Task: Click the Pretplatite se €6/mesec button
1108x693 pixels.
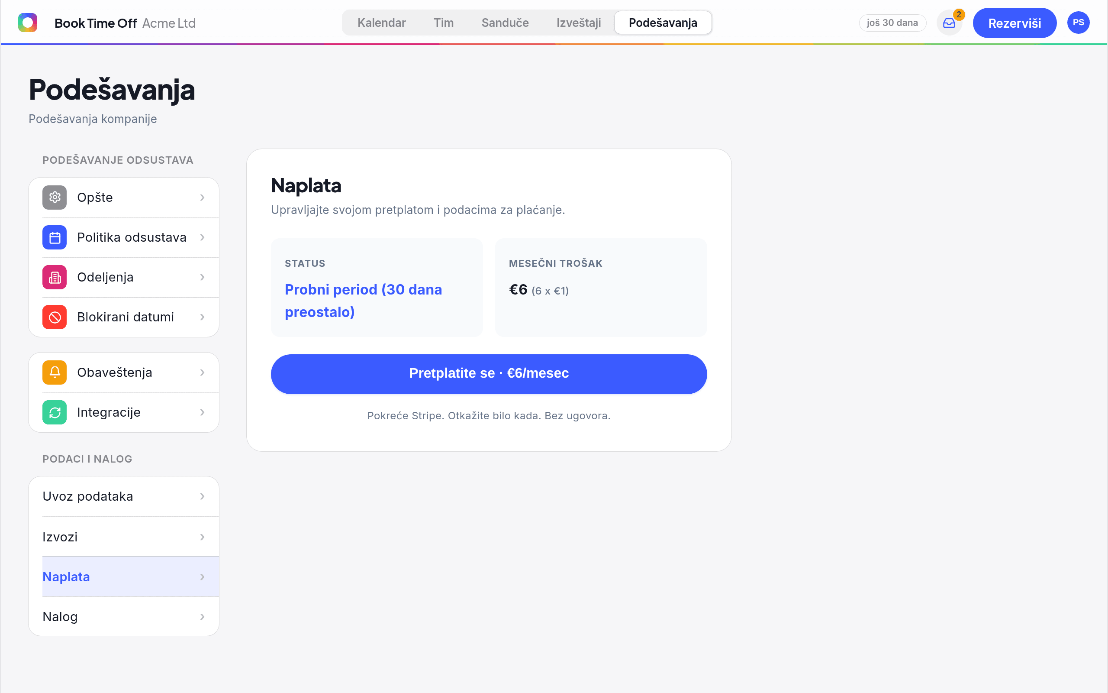Action: (489, 374)
